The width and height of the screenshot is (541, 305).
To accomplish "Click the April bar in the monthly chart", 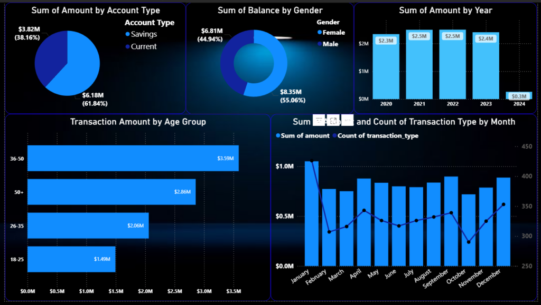I will (x=364, y=222).
